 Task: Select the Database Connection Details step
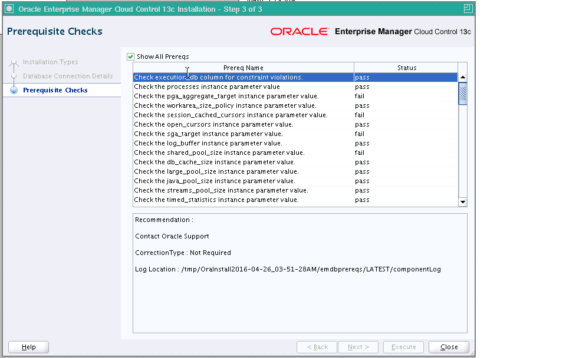pos(68,76)
